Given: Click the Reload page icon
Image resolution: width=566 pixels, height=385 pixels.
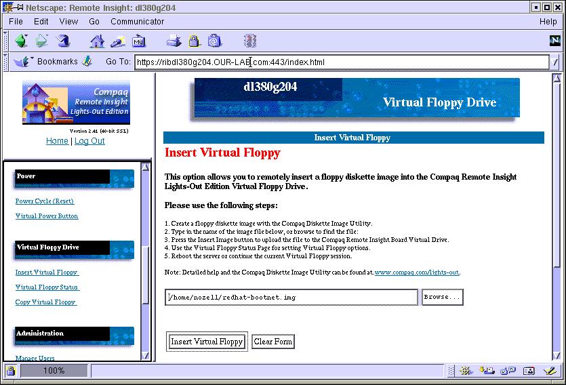Looking at the screenshot, I should [x=63, y=41].
